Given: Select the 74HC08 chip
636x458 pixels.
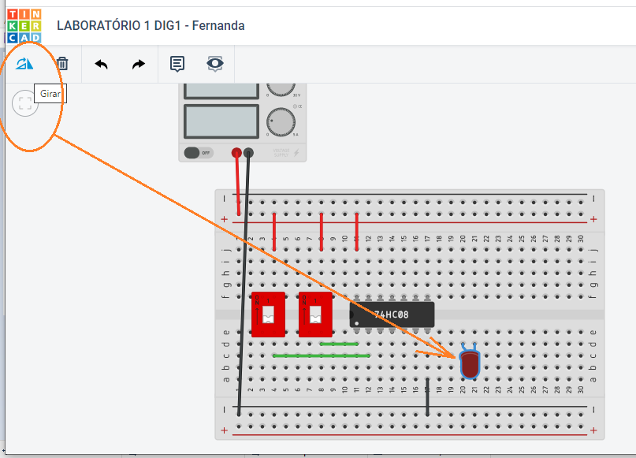Looking at the screenshot, I should pyautogui.click(x=392, y=315).
